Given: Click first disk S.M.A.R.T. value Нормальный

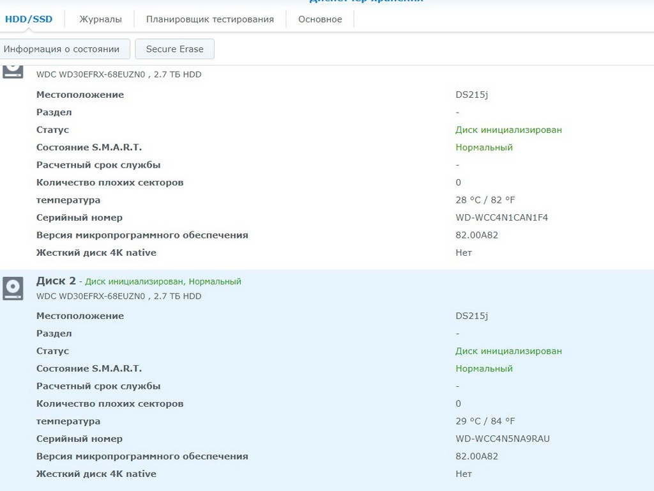Looking at the screenshot, I should tap(483, 147).
